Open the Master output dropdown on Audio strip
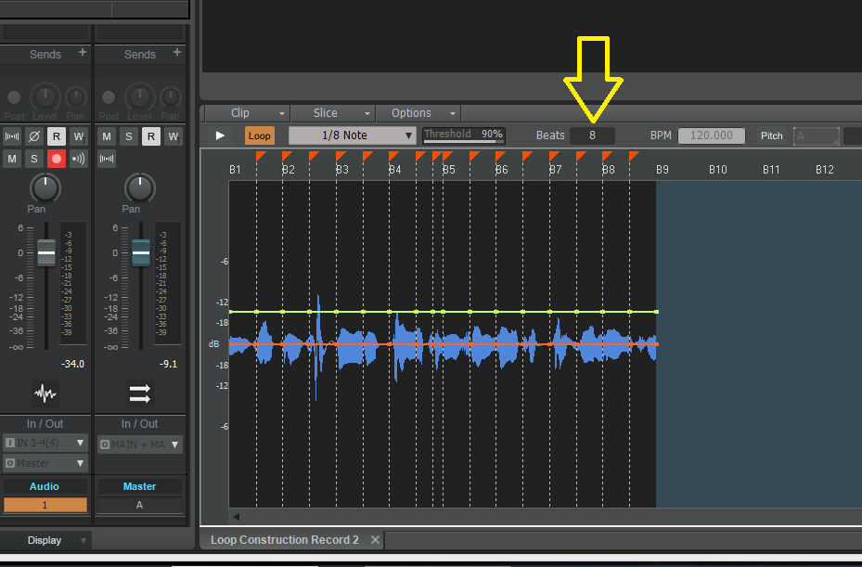The image size is (862, 567). 45,463
